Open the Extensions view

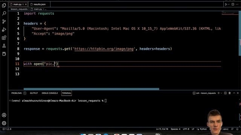[4, 37]
